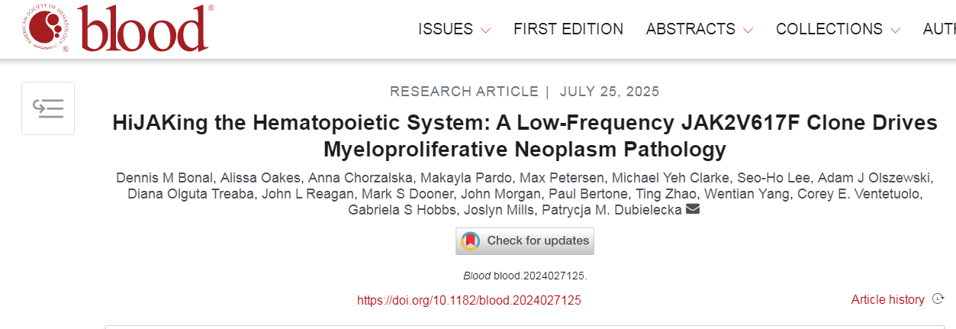Click the American Society of Hematology emblem

pos(47,28)
